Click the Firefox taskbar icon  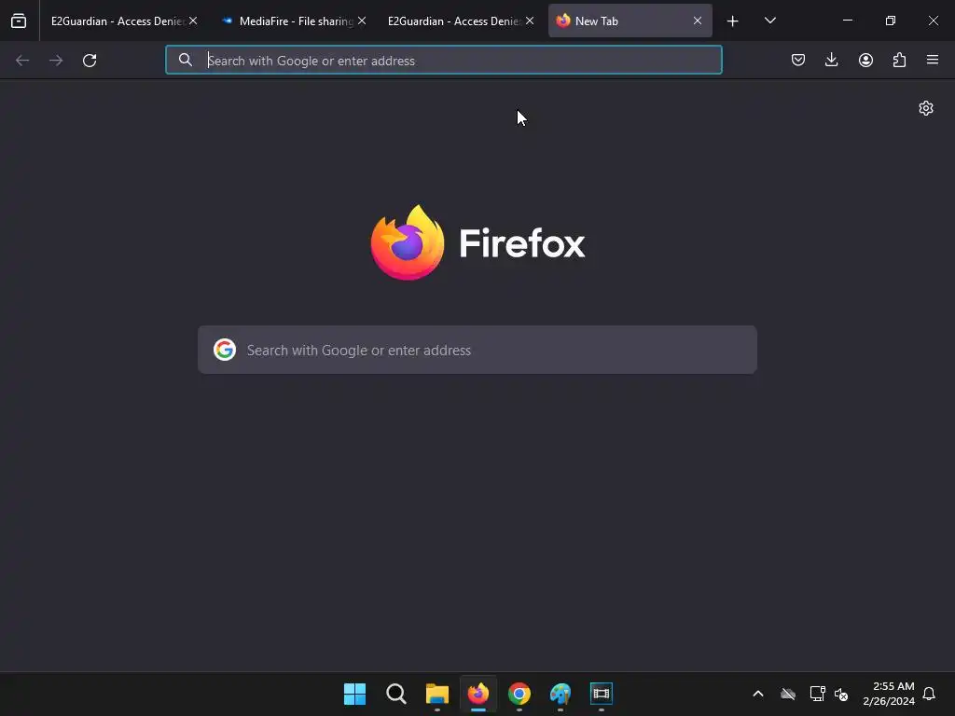click(x=478, y=694)
